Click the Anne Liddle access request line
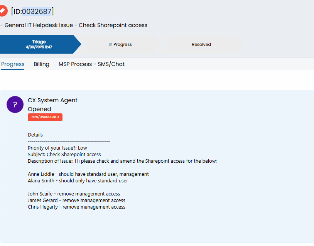314x246 pixels. click(88, 174)
